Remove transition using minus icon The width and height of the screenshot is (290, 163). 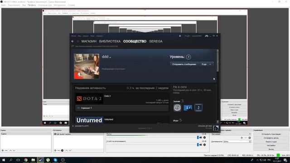246,138
